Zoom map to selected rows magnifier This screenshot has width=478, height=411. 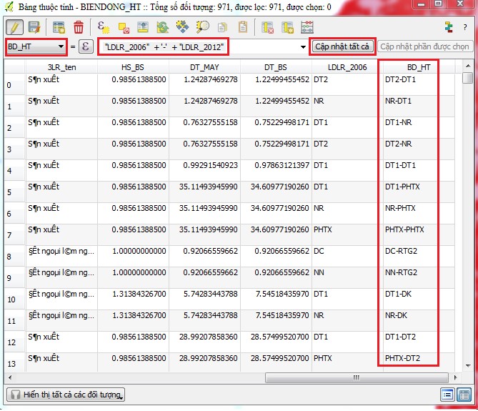(202, 27)
